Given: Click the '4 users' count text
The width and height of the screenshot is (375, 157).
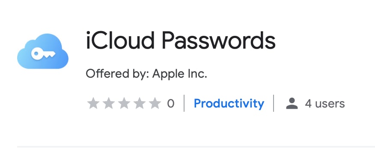Looking at the screenshot, I should [x=325, y=104].
